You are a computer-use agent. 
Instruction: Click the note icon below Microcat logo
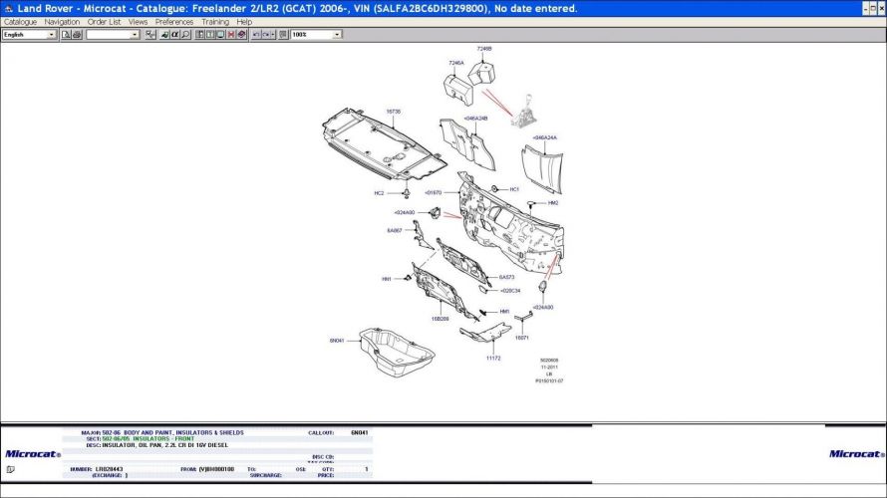10,469
